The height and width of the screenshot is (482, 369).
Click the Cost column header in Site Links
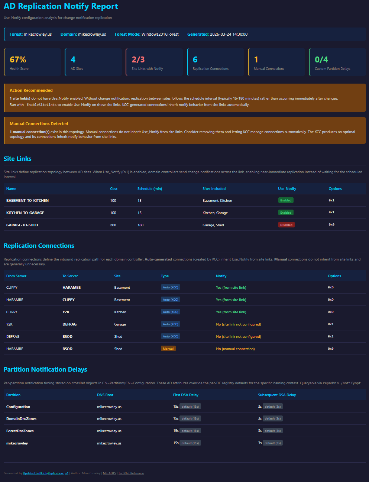pos(114,189)
